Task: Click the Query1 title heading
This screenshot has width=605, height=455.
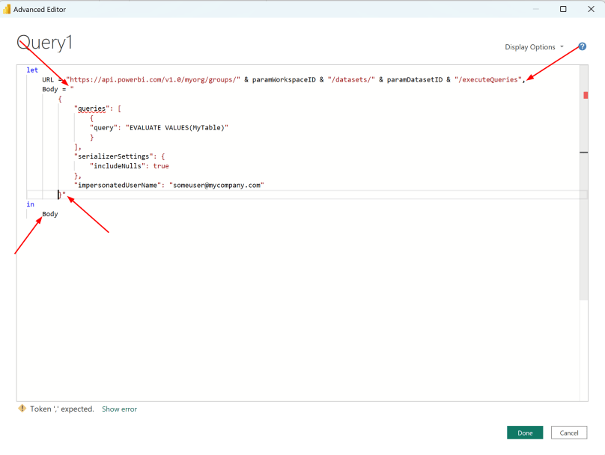Action: [44, 43]
